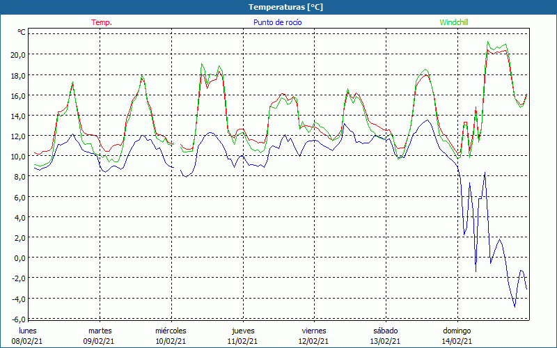Click the '09/02/21' date label
557x348 pixels.
(x=99, y=341)
